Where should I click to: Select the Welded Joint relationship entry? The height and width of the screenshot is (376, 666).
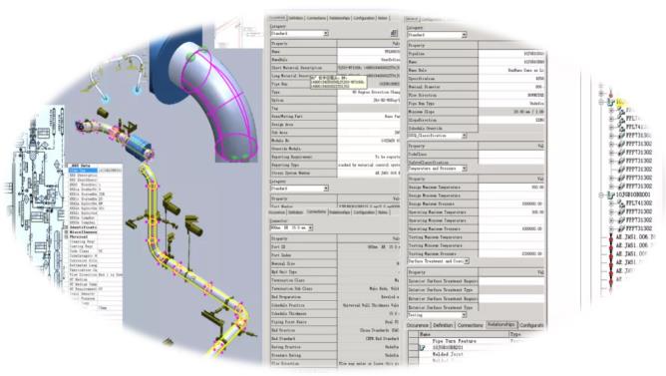click(447, 354)
